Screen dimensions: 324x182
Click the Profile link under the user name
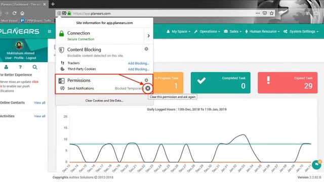[x=19, y=58]
